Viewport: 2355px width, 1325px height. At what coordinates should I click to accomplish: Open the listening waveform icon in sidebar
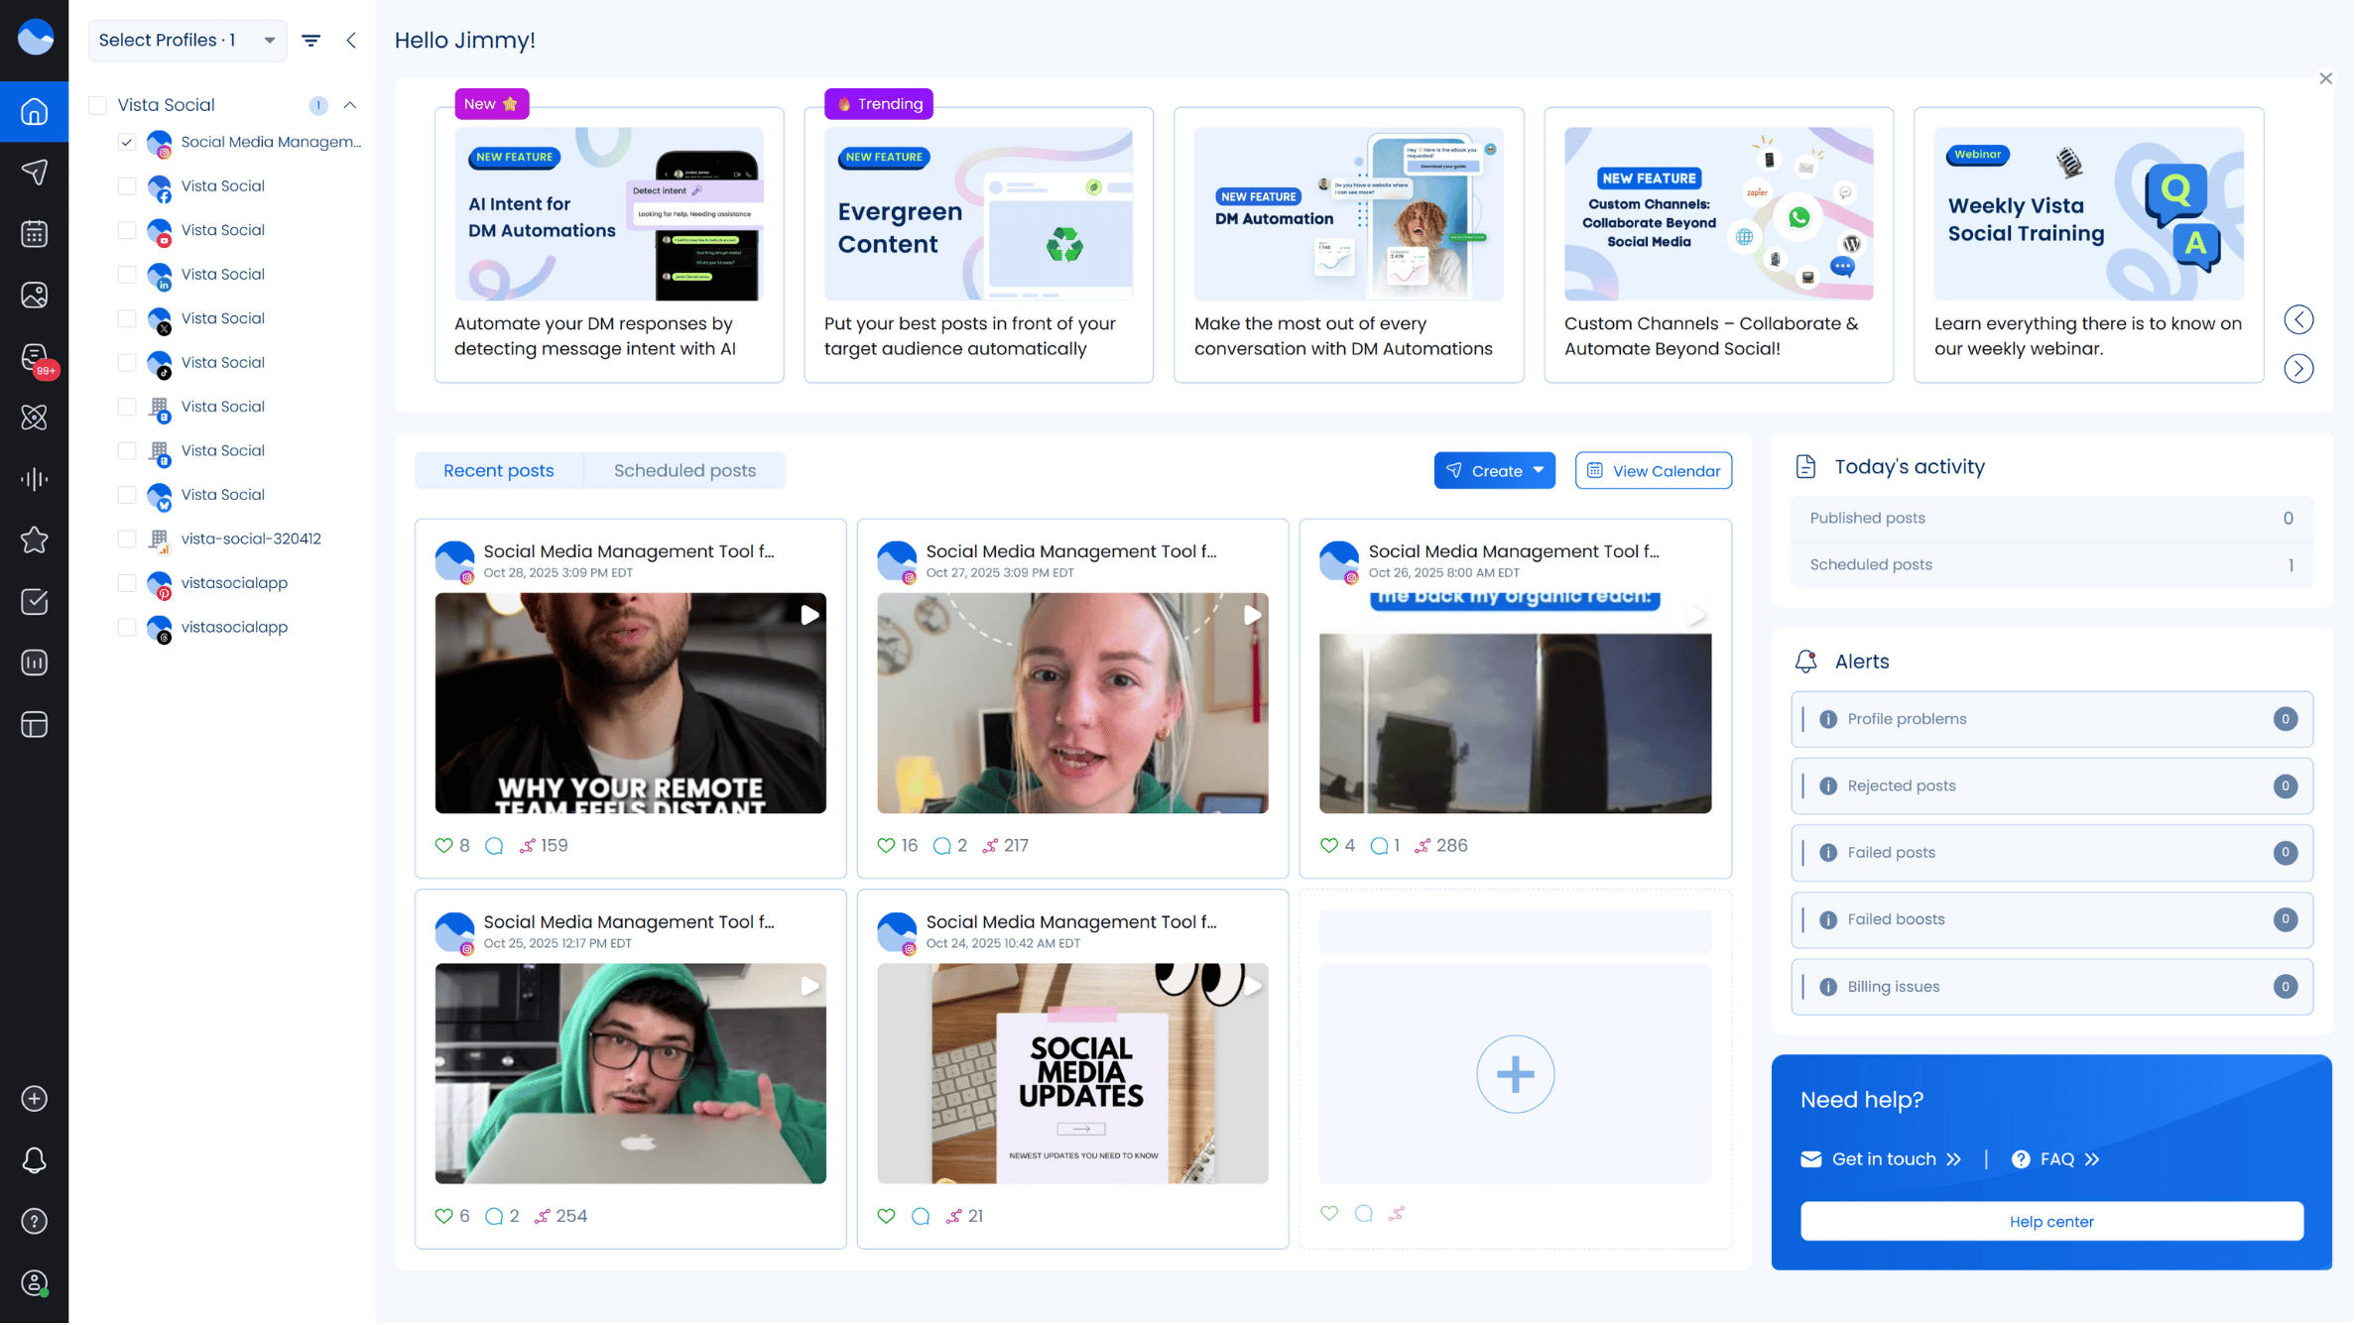coord(35,480)
